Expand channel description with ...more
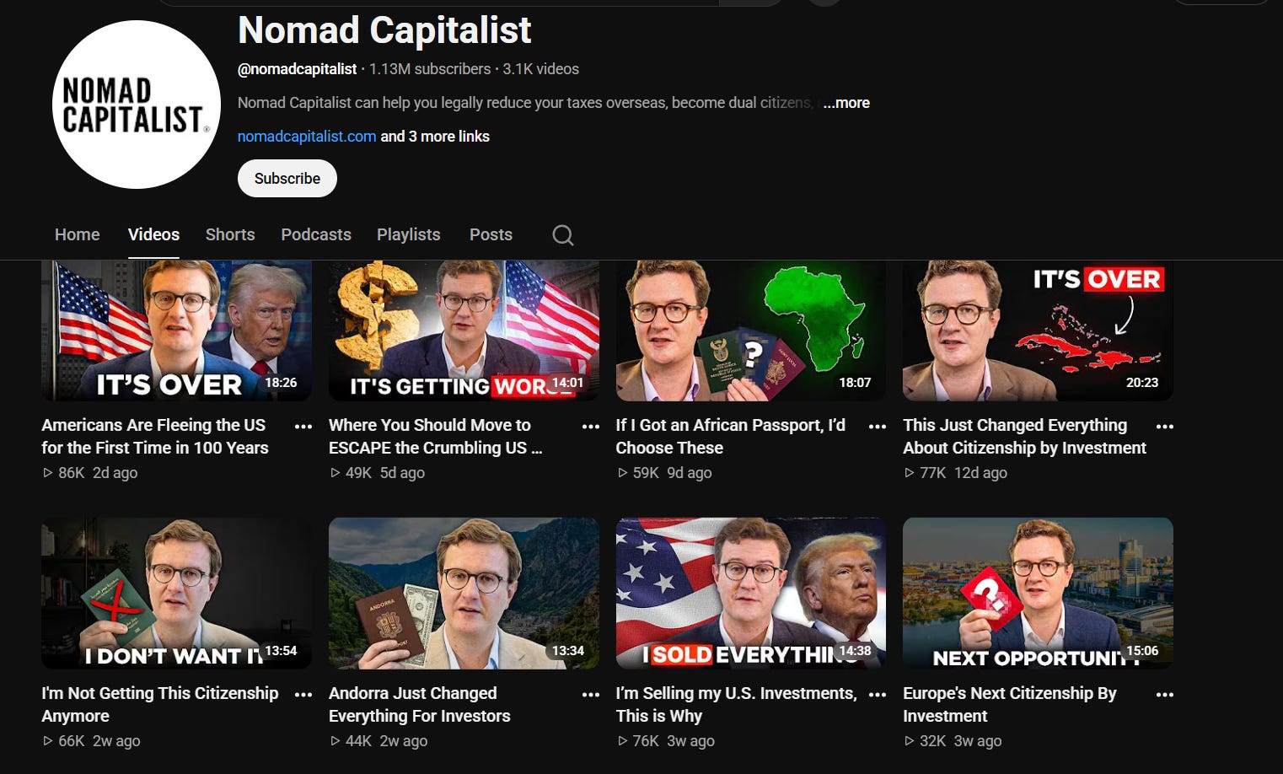 click(x=846, y=103)
